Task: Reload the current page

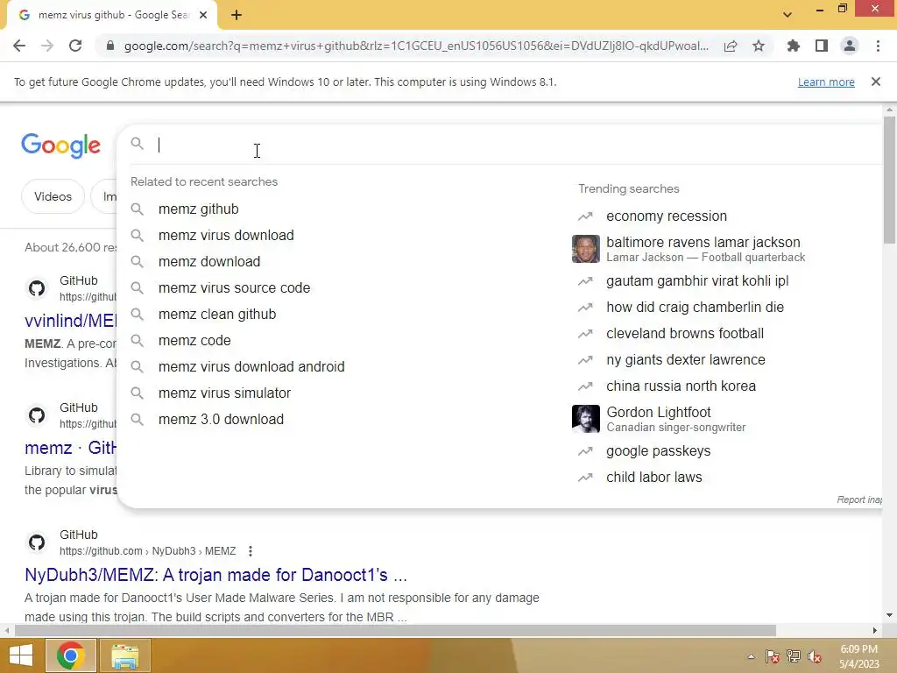Action: (75, 46)
